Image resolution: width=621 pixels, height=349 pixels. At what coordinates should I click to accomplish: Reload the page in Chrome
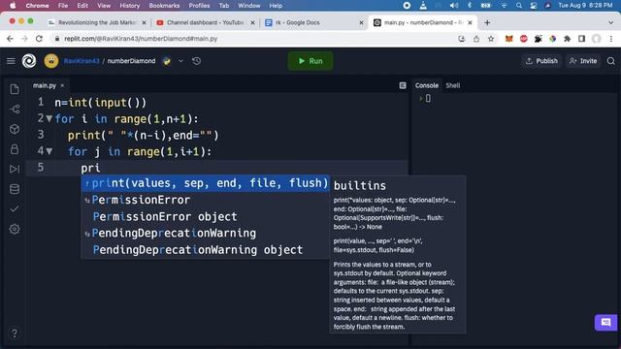(39, 39)
